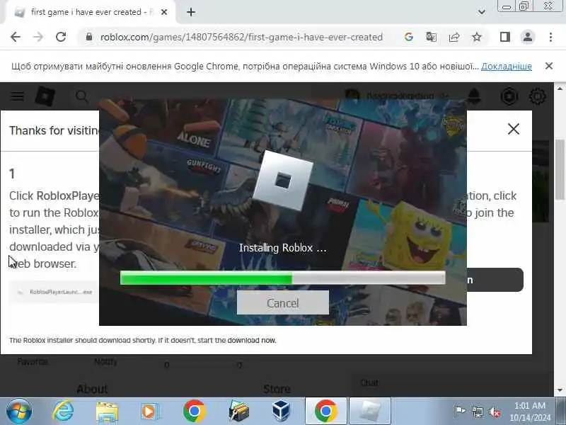This screenshot has height=425, width=566.
Task: Switch to active Chrome window on taskbar
Action: 326,412
